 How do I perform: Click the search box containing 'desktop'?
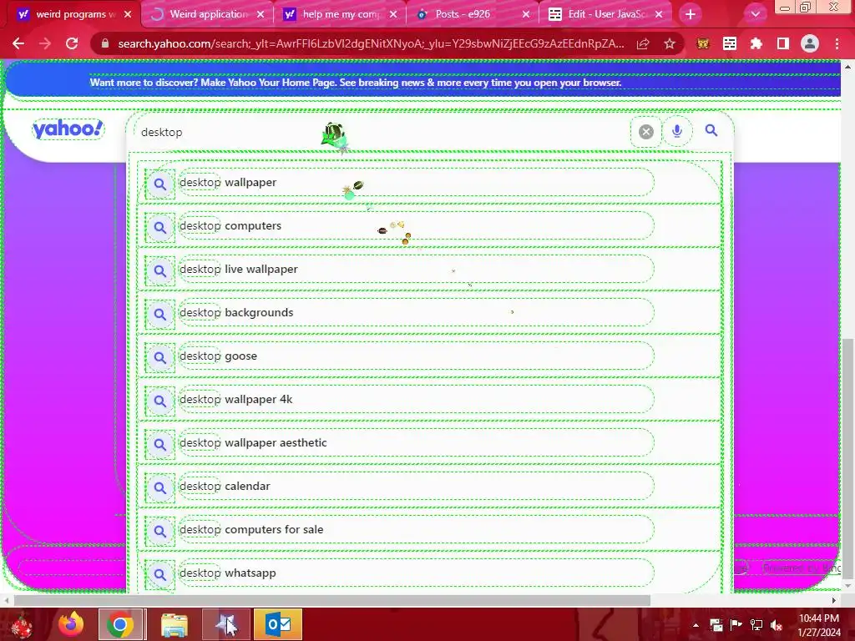pyautogui.click(x=382, y=132)
